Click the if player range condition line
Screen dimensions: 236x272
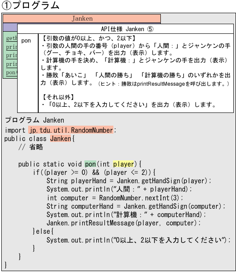click(x=94, y=172)
